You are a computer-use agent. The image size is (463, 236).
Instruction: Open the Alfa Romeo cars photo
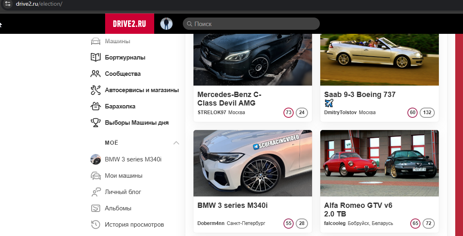click(380, 163)
